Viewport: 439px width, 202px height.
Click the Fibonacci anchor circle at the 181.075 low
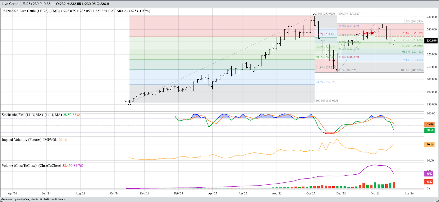[x=130, y=104]
